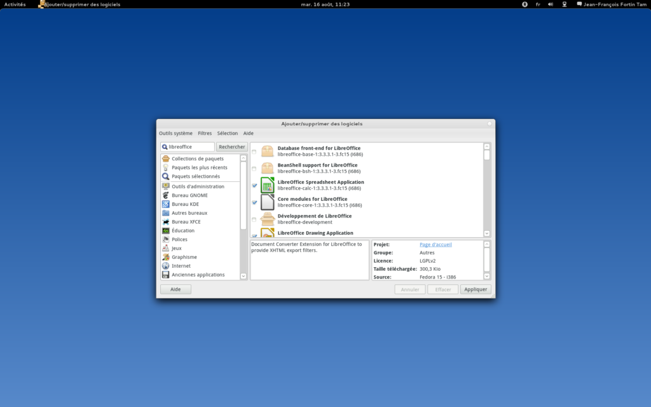
Task: Uncheck the LibreOffice Spreadsheet Application checkbox
Action: [254, 186]
